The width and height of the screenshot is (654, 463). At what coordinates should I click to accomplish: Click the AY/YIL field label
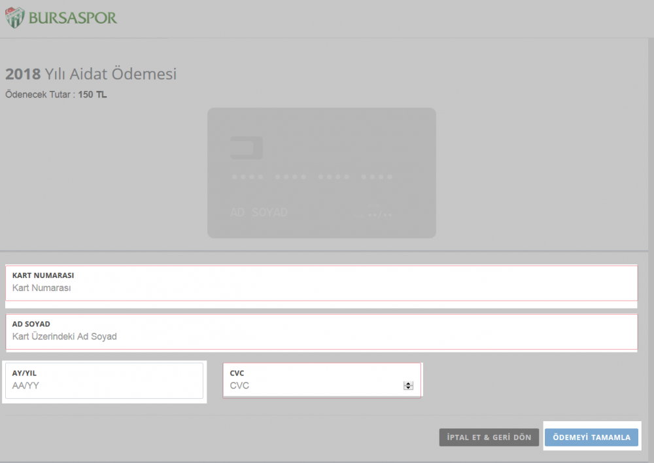click(x=25, y=373)
